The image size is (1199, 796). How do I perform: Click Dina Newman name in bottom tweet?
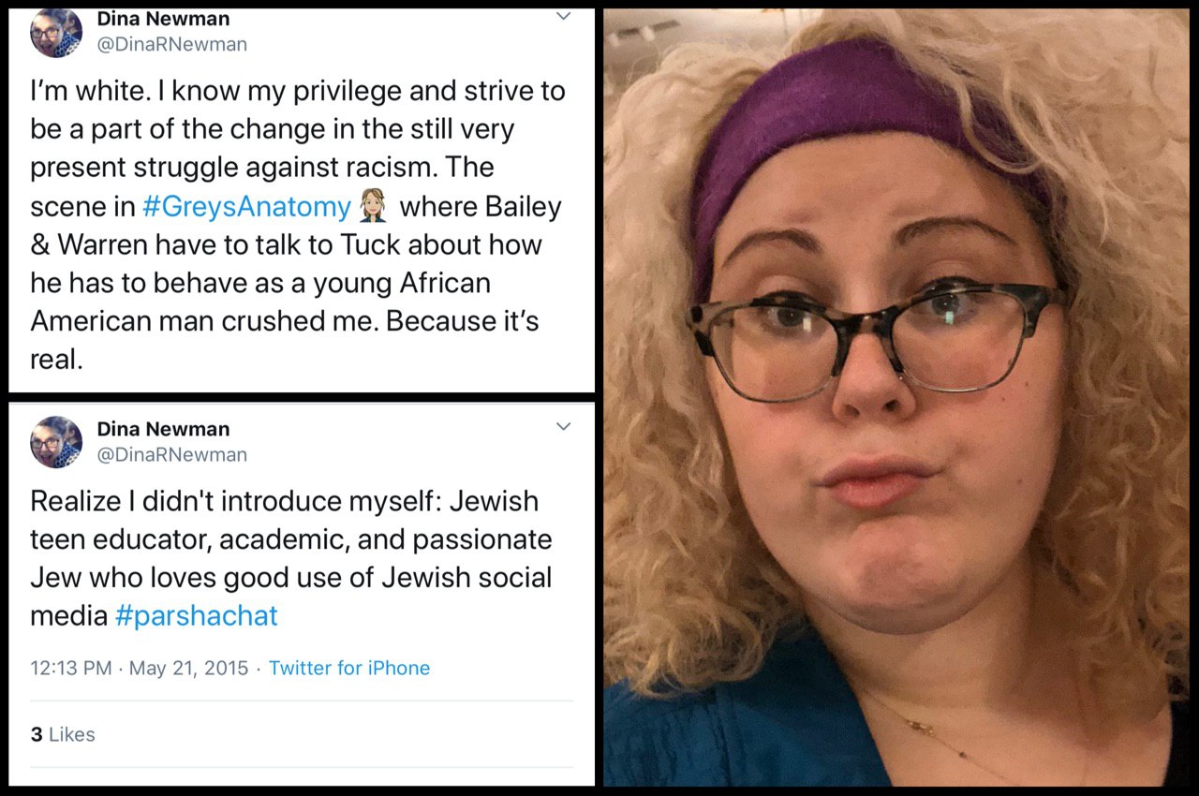point(163,429)
